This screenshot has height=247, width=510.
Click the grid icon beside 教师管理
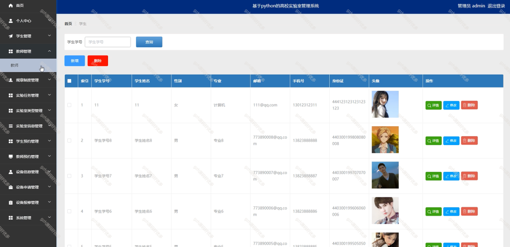pos(10,51)
